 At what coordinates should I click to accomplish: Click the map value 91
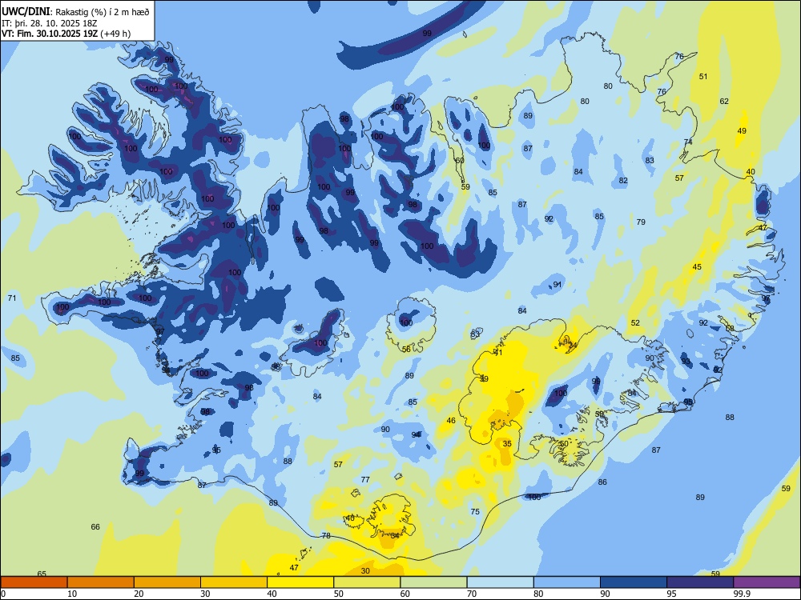557,285
